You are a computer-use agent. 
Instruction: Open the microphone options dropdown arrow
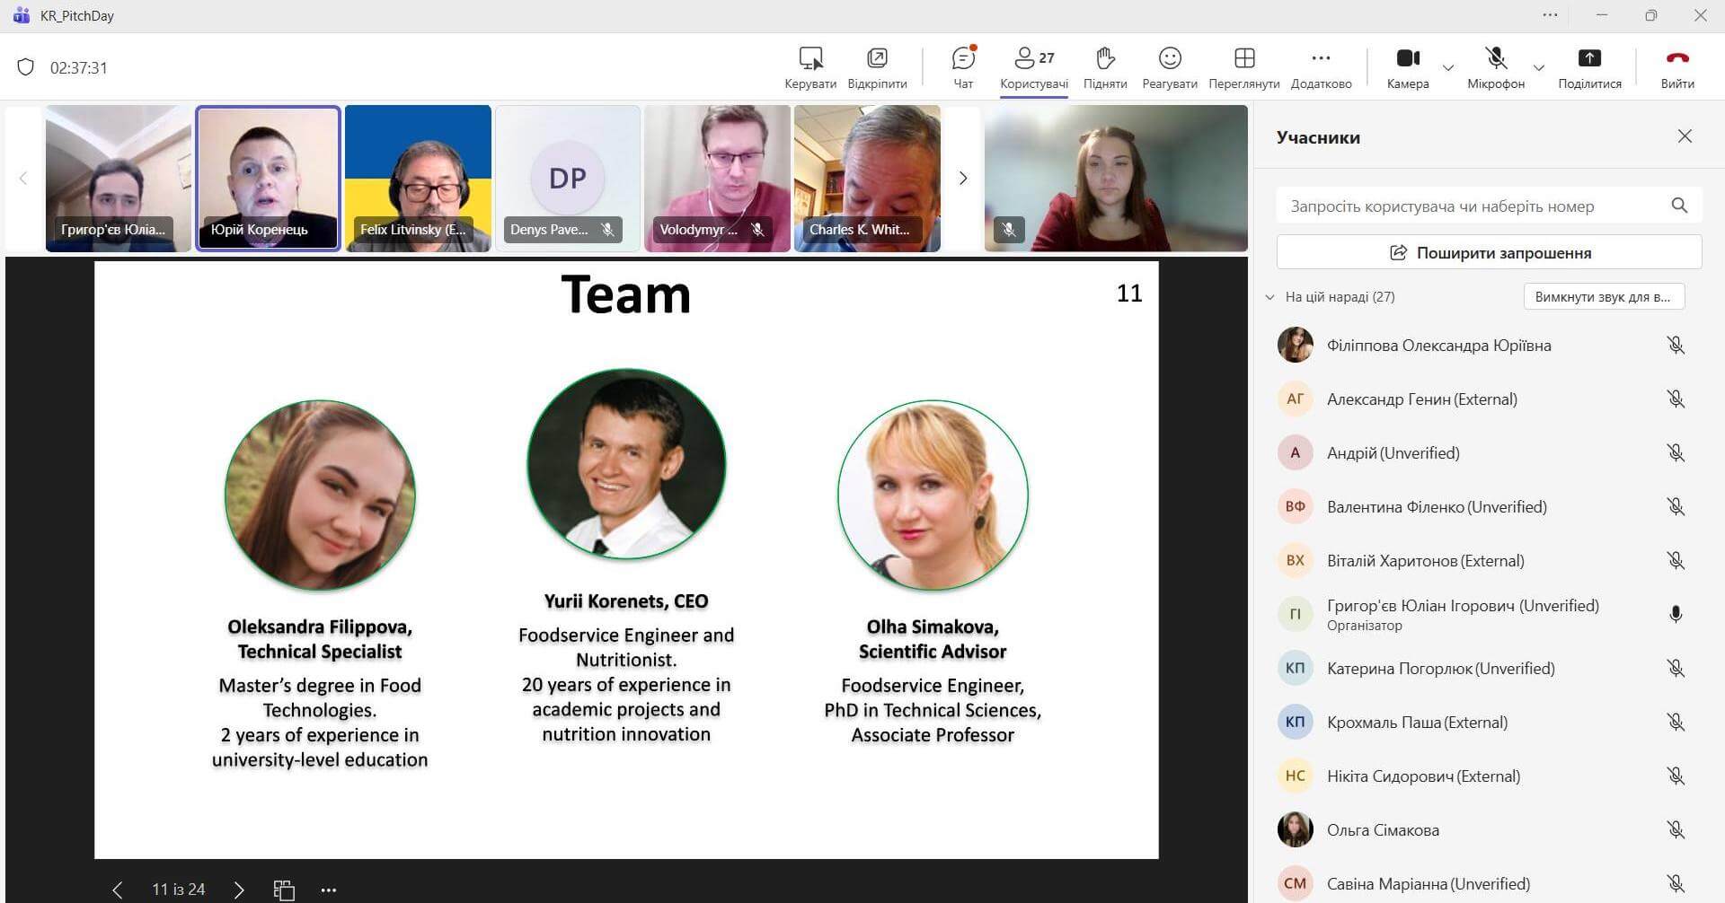point(1539,68)
